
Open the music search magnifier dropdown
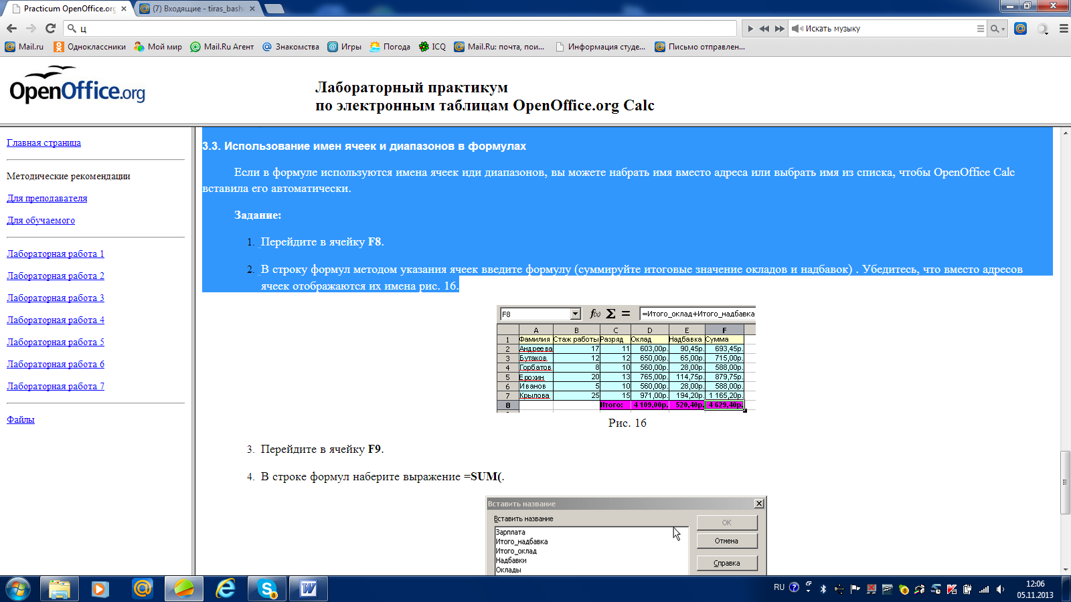997,29
